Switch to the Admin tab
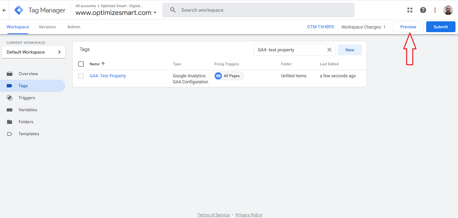Screen dimensions: 458x218 pyautogui.click(x=74, y=27)
